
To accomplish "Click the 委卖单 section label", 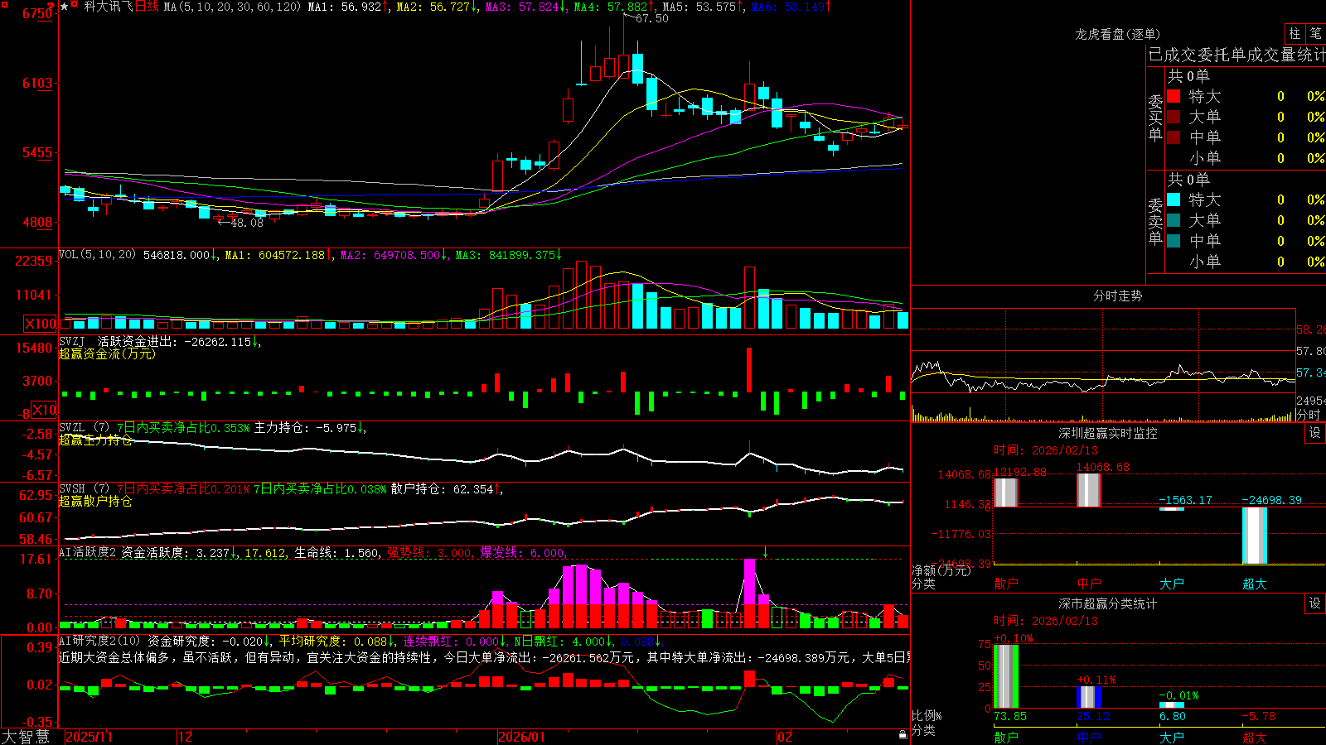I will (x=1155, y=222).
